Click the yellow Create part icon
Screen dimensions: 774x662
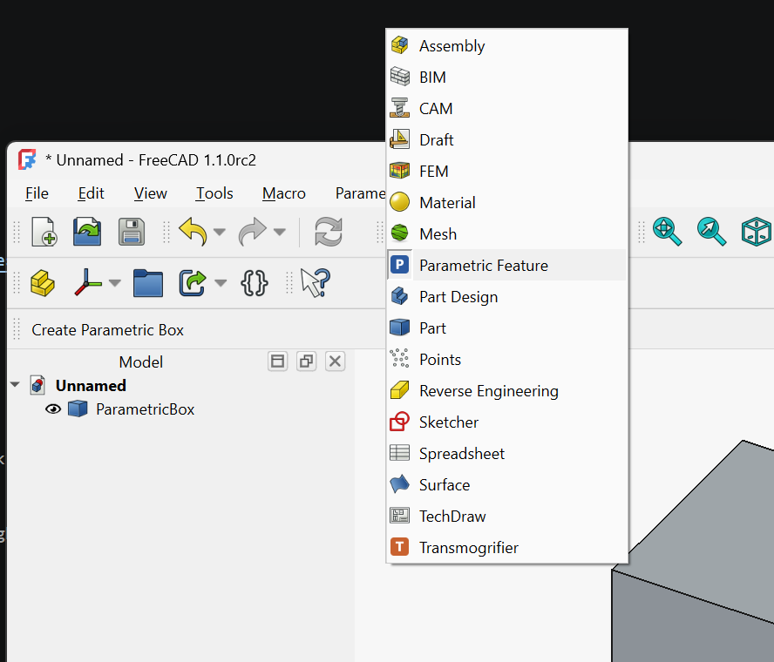[x=43, y=283]
